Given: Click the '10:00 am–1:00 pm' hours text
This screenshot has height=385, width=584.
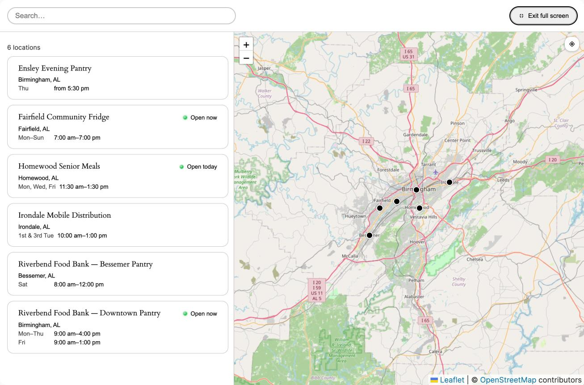Looking at the screenshot, I should 82,235.
